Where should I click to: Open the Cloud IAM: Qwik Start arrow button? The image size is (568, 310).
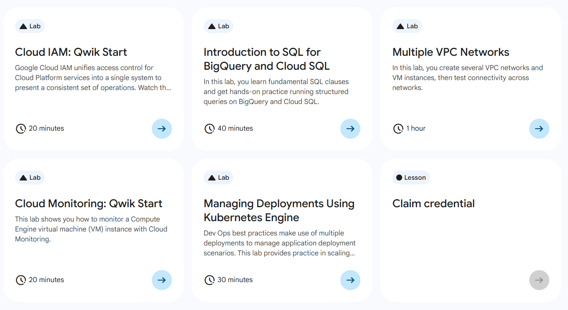[x=162, y=129]
